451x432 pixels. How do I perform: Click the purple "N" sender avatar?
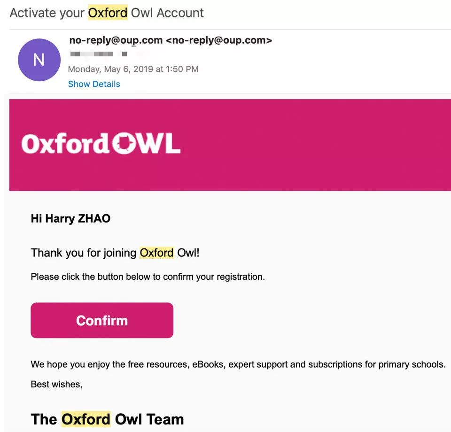click(39, 60)
